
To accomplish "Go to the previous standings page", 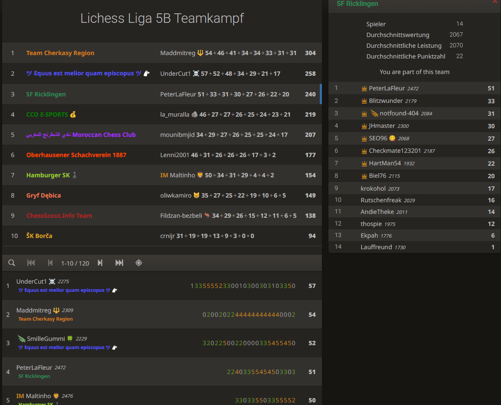I will point(50,263).
